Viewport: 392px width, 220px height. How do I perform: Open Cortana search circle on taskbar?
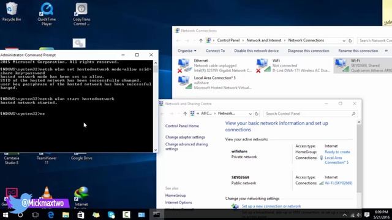click(x=20, y=215)
